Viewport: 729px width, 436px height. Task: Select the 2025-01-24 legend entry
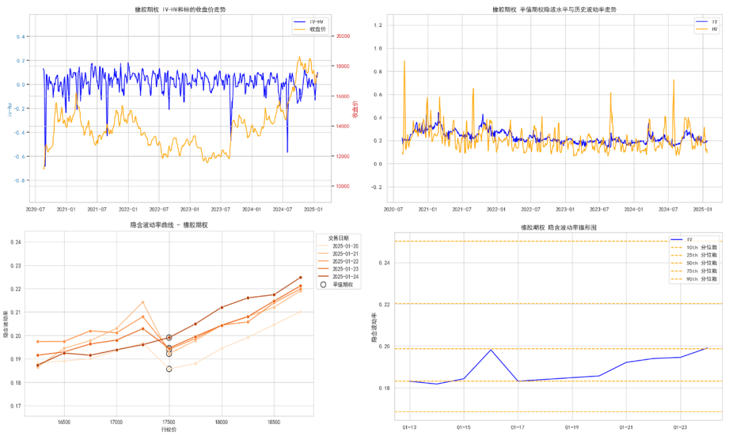[x=338, y=277]
